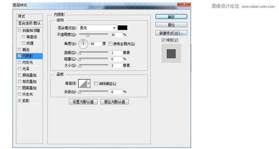Click the 阻塞 slider handle
The image size is (279, 149).
coord(80,60)
